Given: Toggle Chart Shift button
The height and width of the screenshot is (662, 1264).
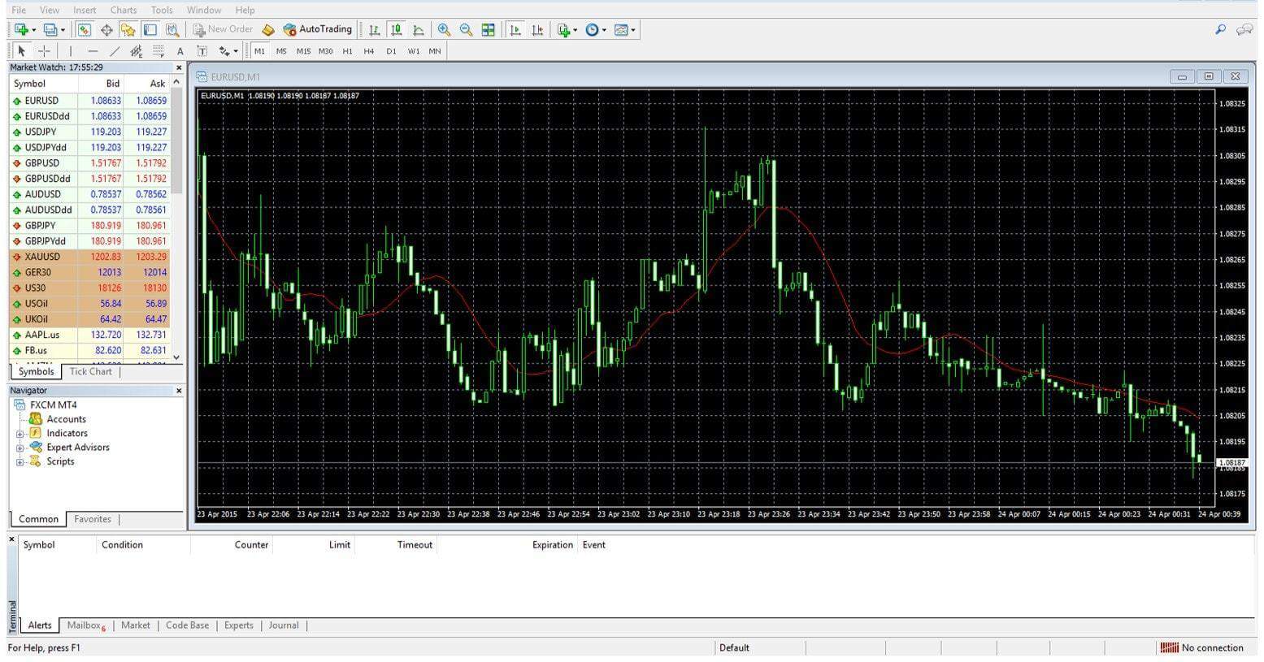Looking at the screenshot, I should 536,29.
